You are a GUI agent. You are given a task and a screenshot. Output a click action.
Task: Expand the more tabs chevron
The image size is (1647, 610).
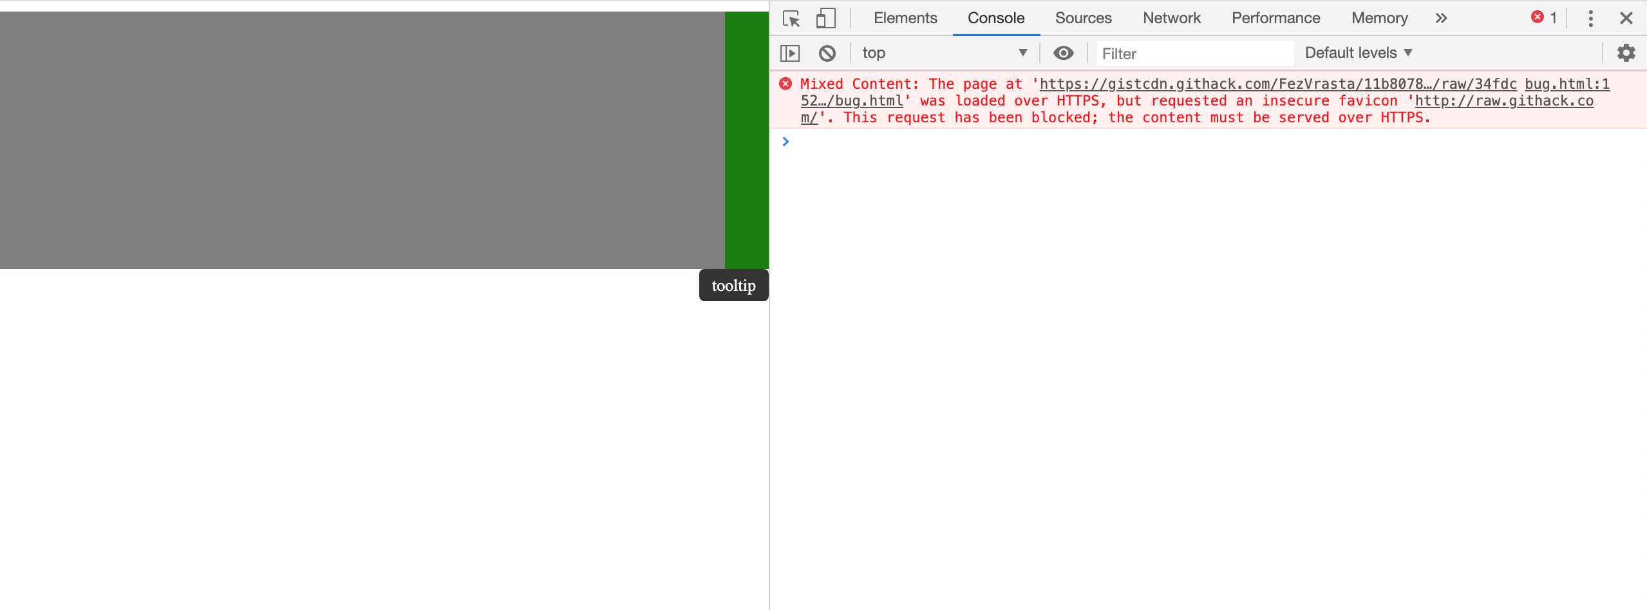(1441, 18)
